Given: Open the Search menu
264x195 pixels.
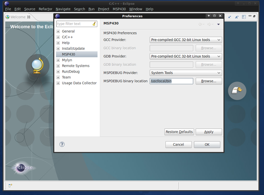Looking at the screenshot, I should 80,9.
